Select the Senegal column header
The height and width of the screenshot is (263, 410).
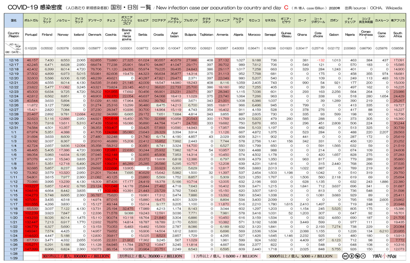pyautogui.click(x=271, y=34)
